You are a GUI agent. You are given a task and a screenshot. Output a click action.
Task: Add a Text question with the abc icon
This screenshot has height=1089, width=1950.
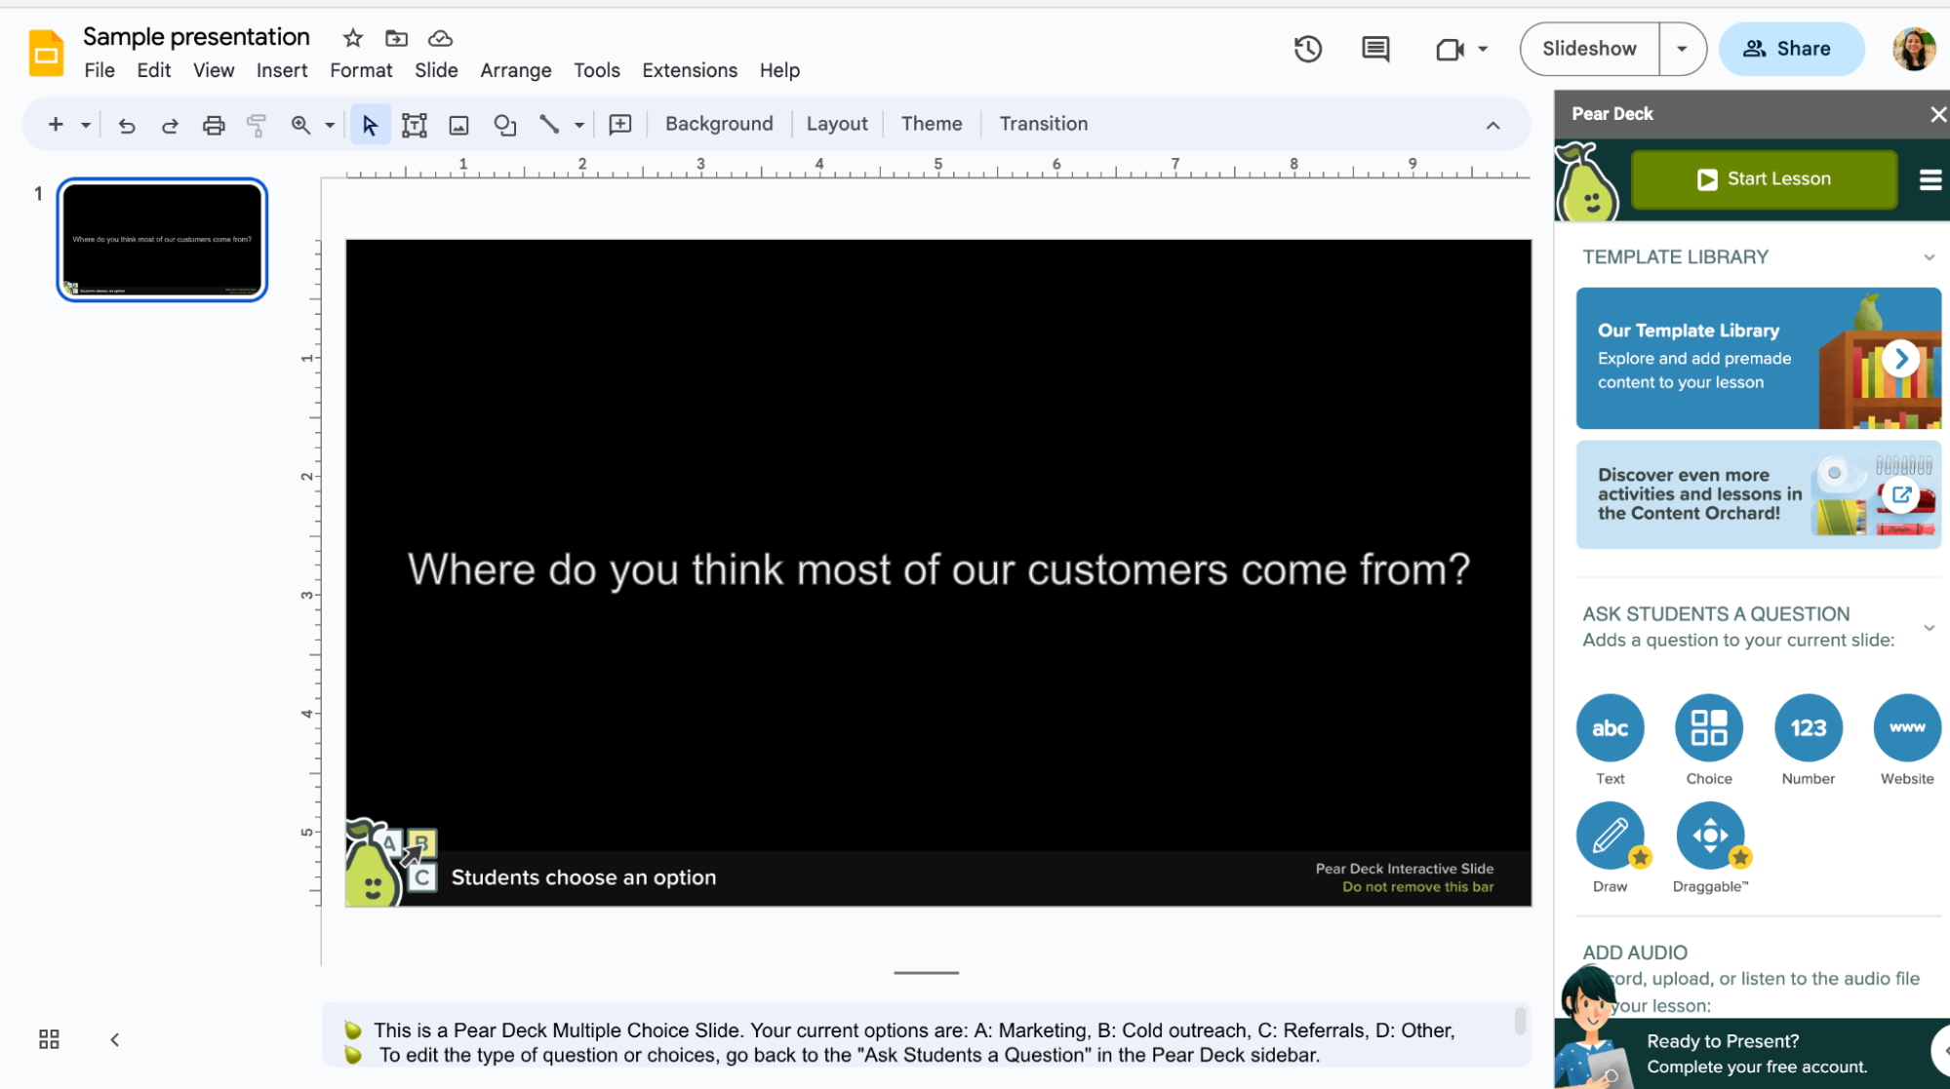coord(1610,727)
